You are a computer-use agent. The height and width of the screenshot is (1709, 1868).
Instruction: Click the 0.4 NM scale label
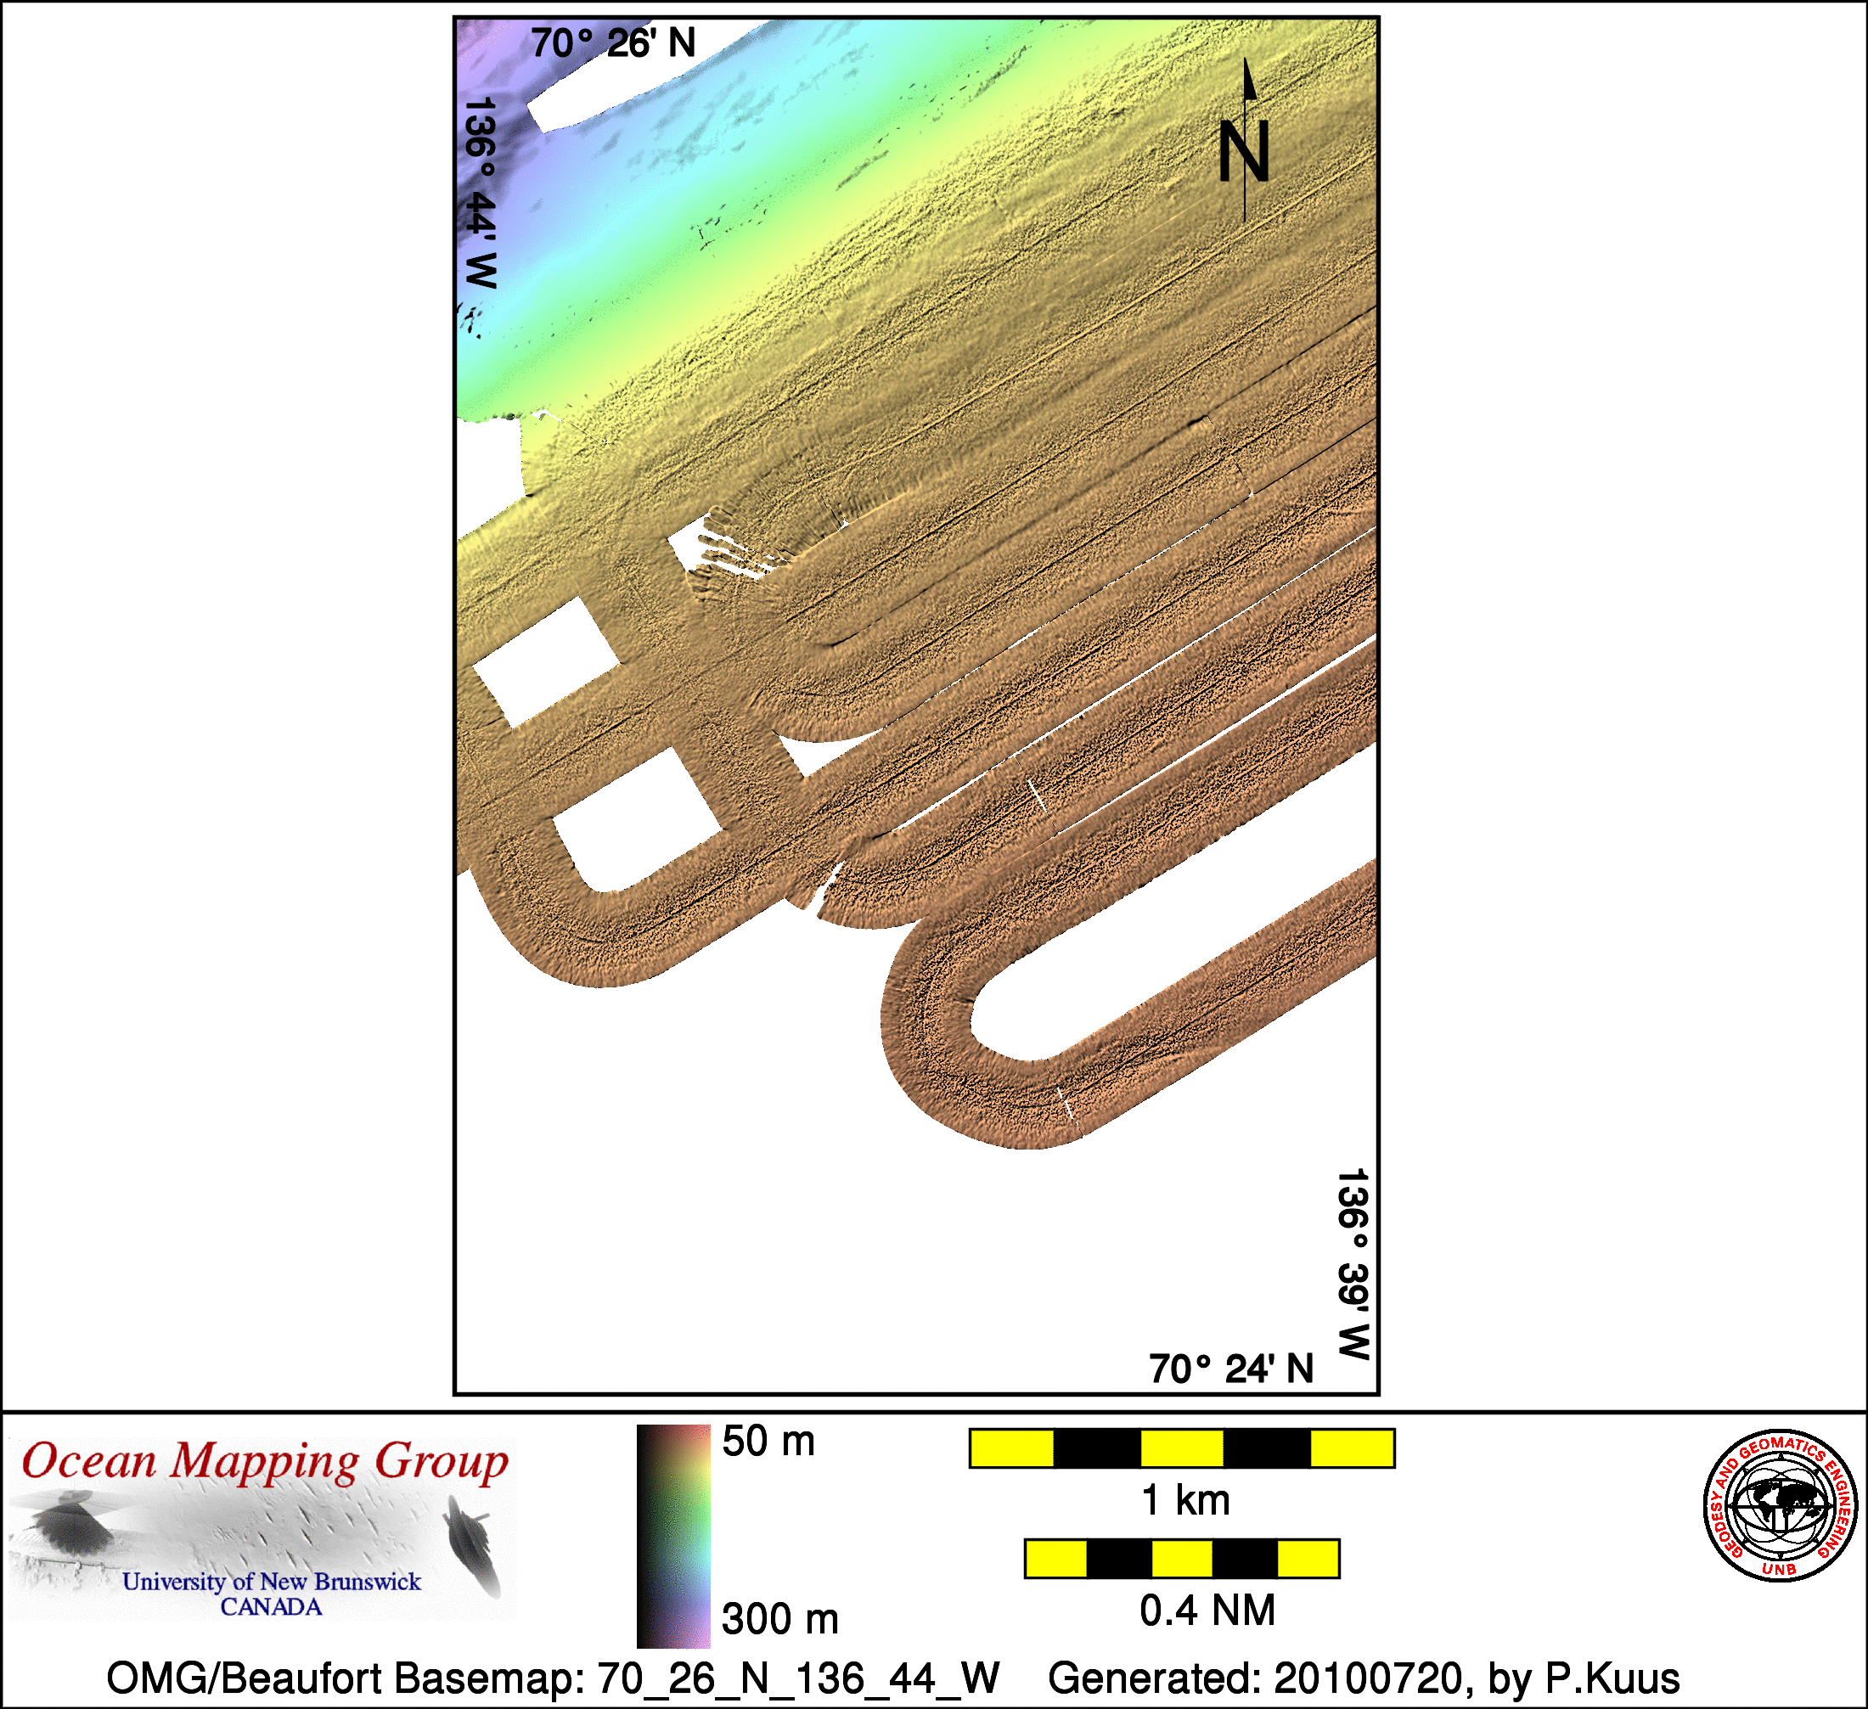pos(1207,1611)
